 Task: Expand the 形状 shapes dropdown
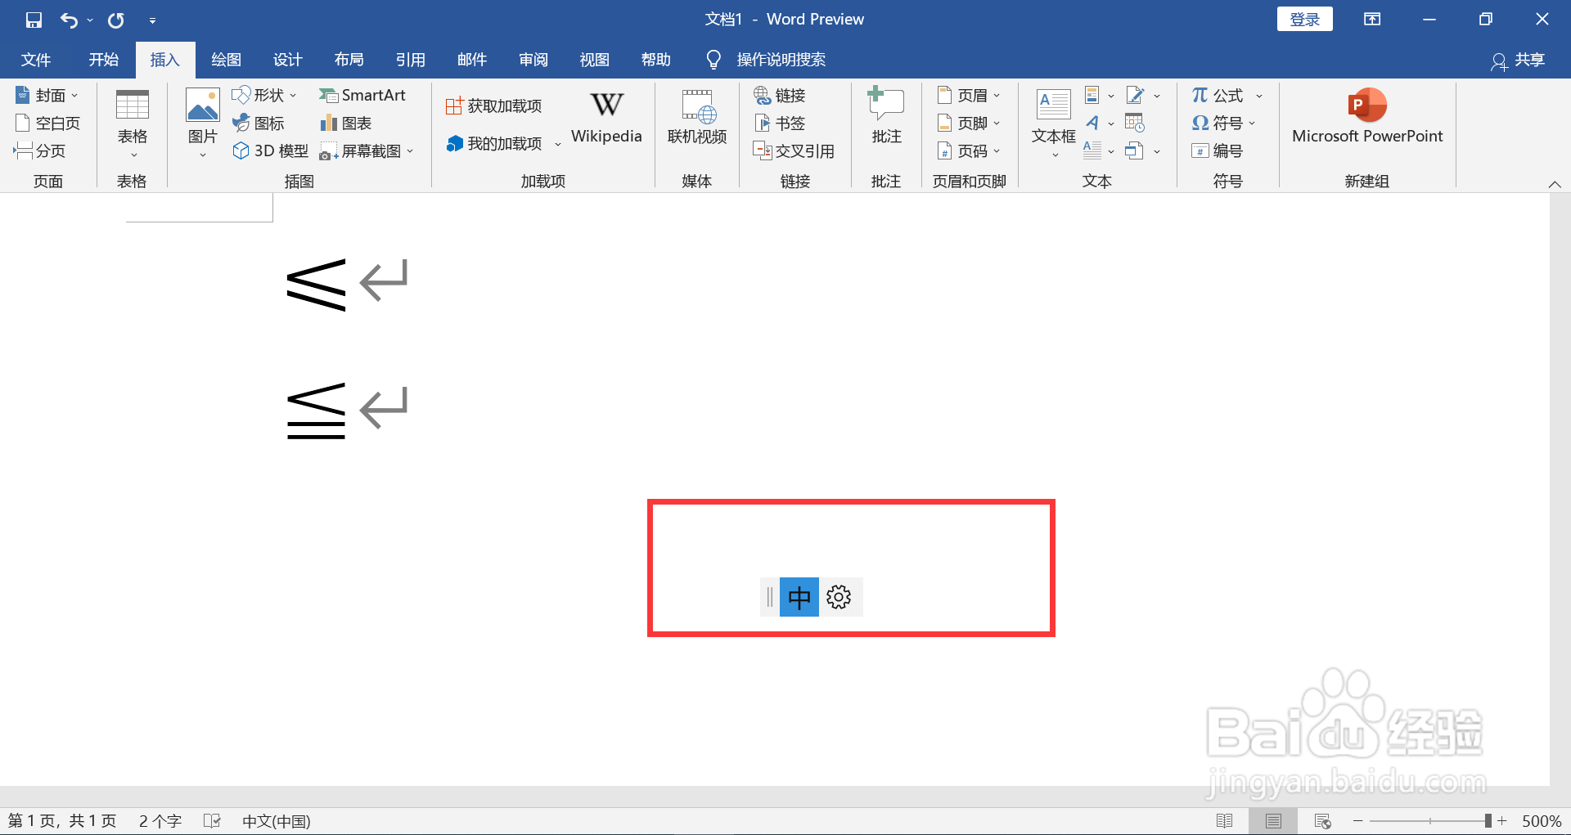(x=294, y=95)
